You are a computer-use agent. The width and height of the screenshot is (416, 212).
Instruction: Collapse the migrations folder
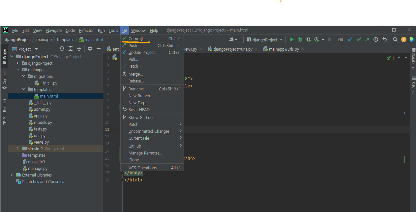[x=23, y=76]
